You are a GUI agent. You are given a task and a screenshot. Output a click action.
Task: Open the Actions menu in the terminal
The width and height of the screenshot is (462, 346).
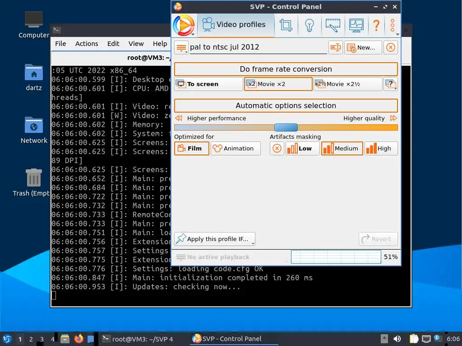click(x=87, y=44)
